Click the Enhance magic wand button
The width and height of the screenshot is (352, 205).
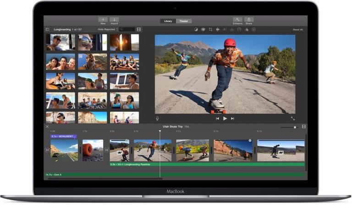(x=237, y=20)
